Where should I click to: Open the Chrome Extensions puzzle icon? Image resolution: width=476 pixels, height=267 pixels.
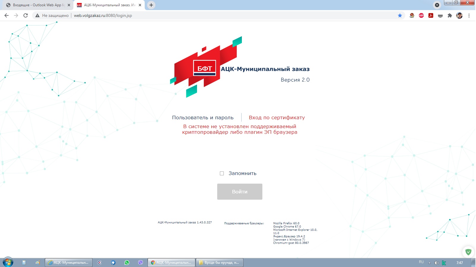450,15
